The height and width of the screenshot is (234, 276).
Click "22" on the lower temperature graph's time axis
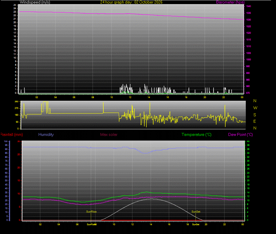(x=224, y=225)
